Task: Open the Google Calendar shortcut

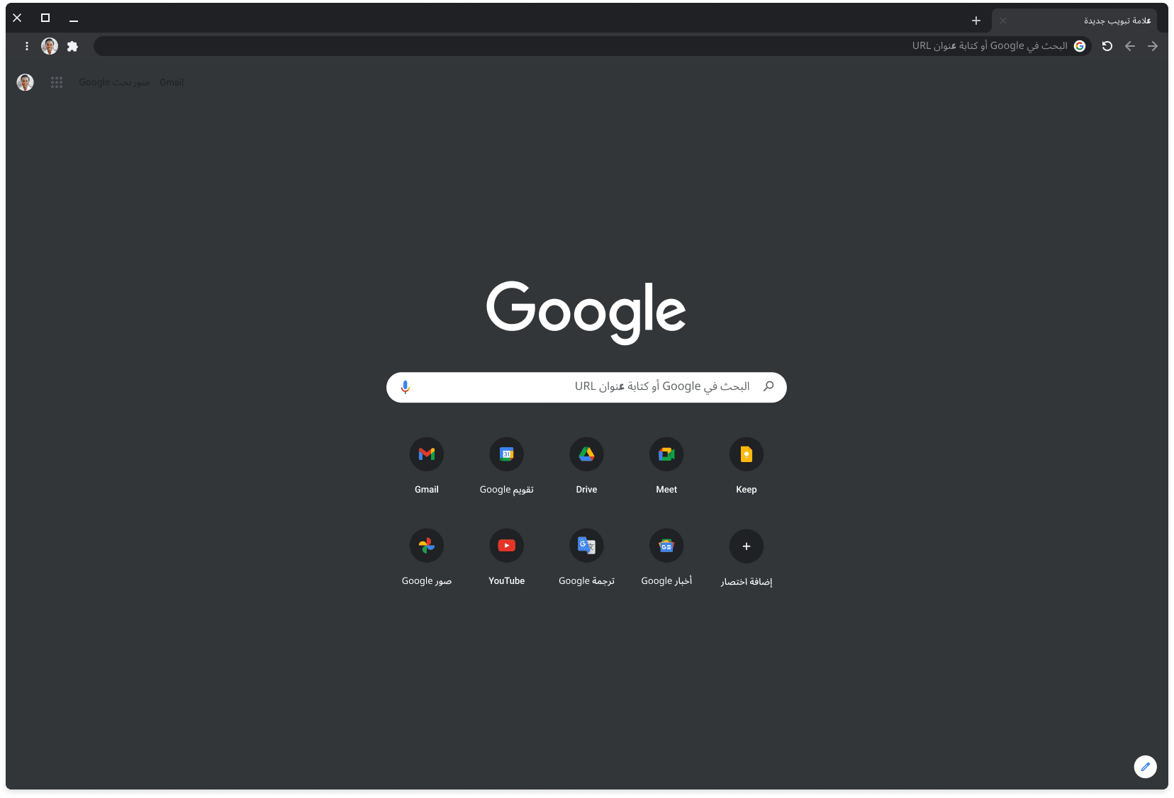Action: (506, 454)
